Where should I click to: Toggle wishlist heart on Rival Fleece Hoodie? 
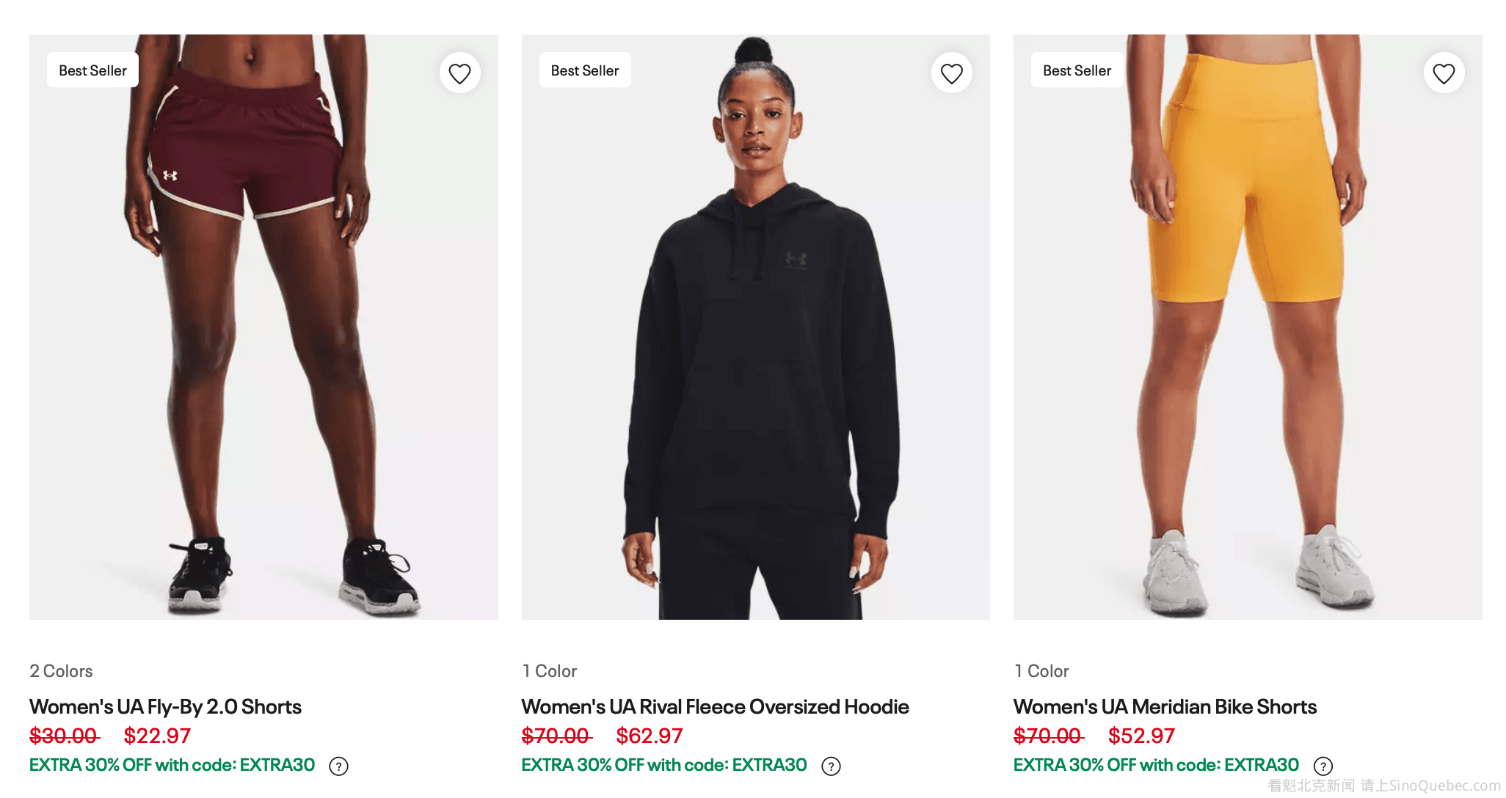pos(951,73)
